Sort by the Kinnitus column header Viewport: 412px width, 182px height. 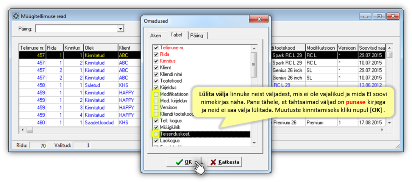coord(73,48)
